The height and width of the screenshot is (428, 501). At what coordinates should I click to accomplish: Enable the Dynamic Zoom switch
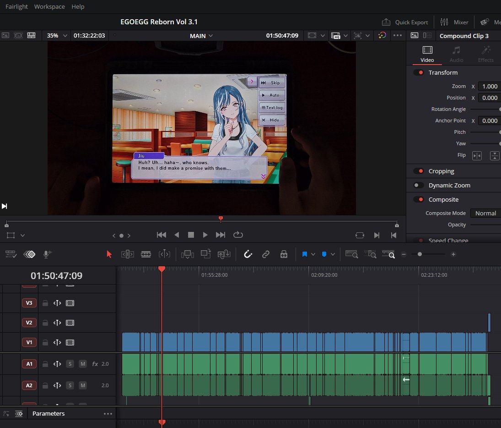pos(419,185)
